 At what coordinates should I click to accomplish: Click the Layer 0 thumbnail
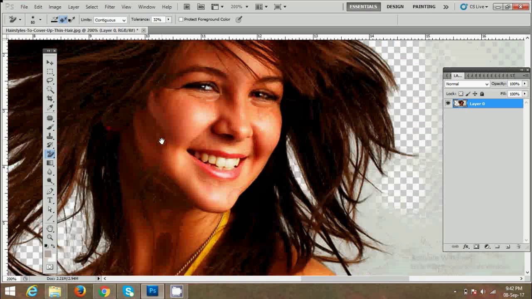(460, 103)
